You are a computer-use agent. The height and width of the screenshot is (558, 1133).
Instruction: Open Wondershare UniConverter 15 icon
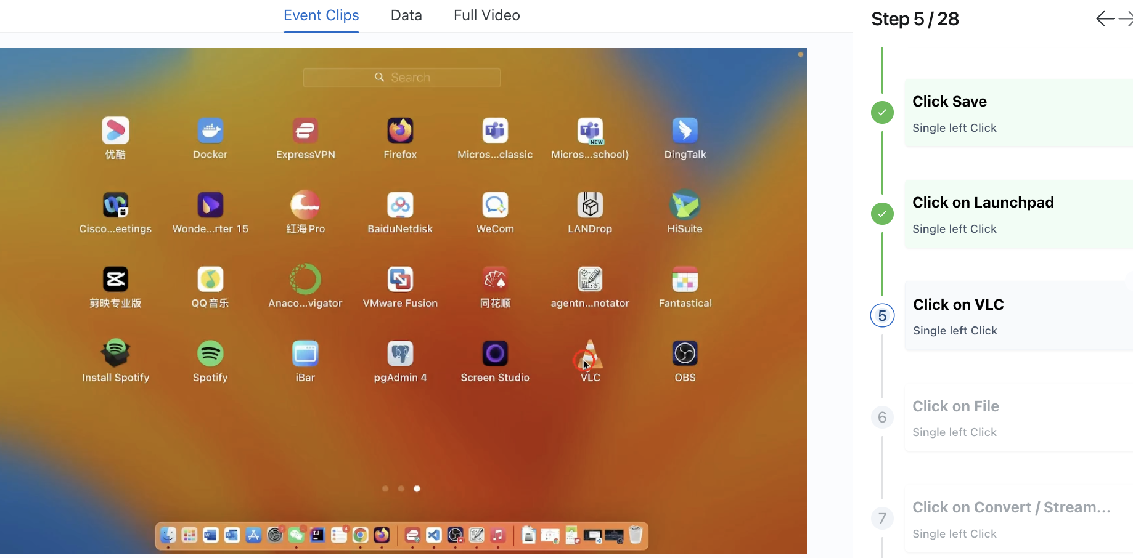210,204
